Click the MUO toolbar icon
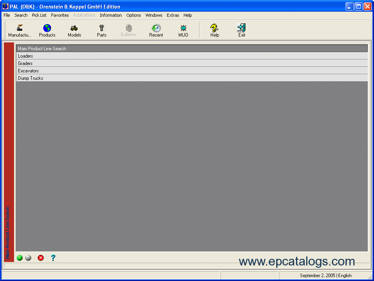The width and height of the screenshot is (374, 281). (183, 30)
